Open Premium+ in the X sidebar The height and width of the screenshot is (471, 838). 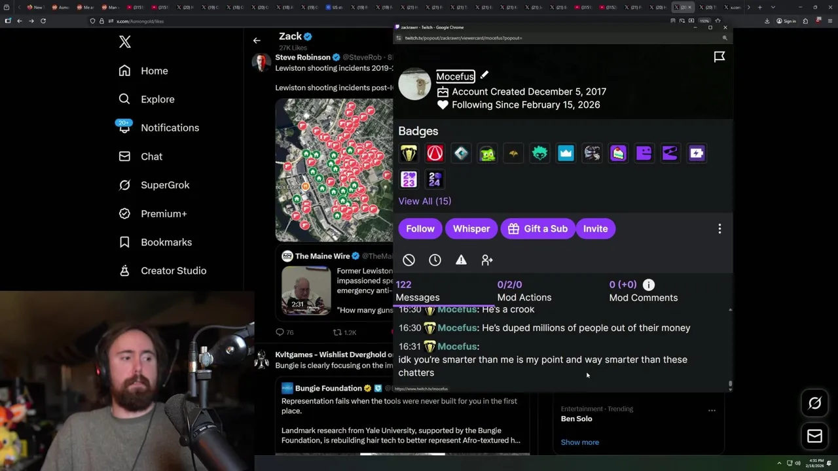tap(153, 213)
